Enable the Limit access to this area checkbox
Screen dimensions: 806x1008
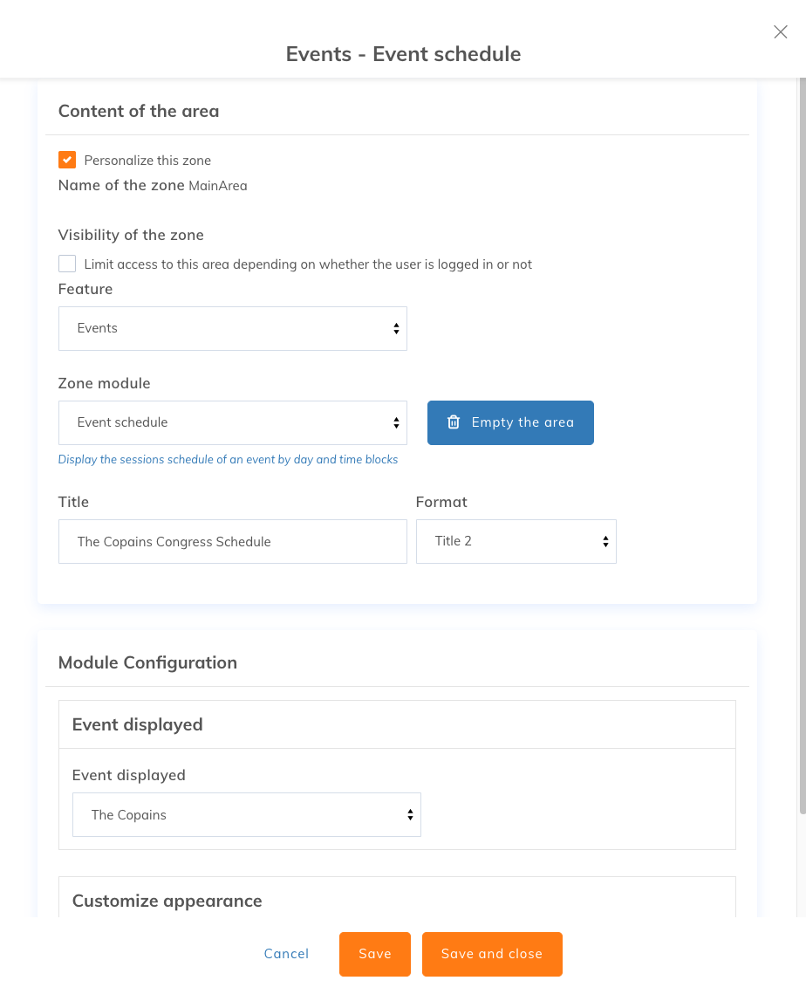(x=67, y=264)
